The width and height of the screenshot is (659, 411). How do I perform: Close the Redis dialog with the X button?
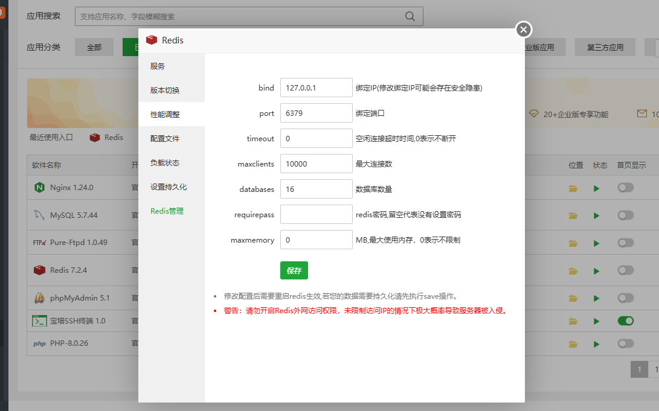(523, 30)
